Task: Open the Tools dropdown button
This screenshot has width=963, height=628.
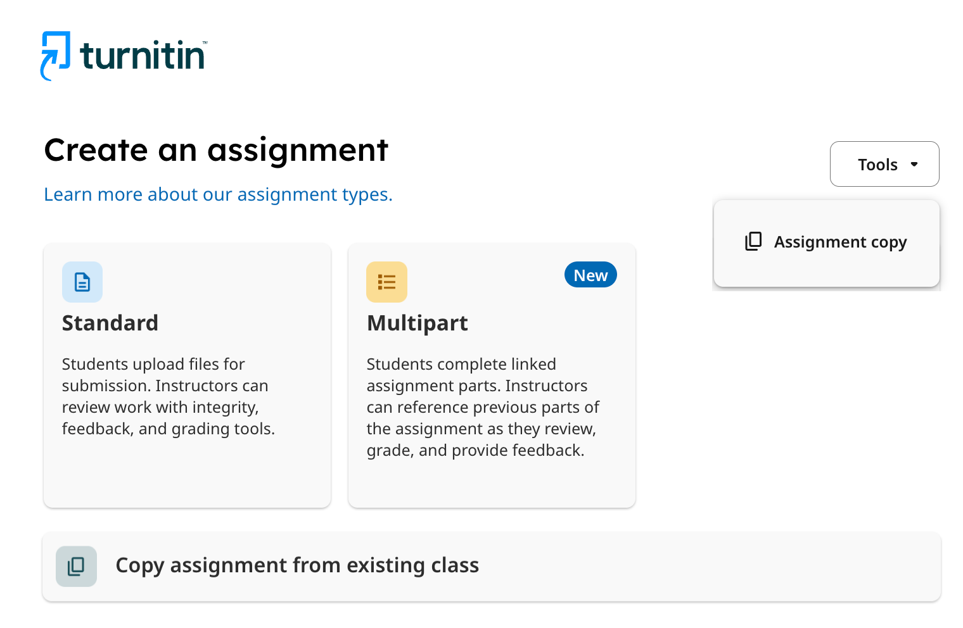Action: coord(884,164)
